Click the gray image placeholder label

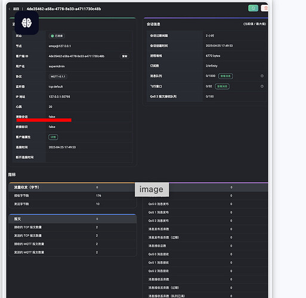(152, 190)
